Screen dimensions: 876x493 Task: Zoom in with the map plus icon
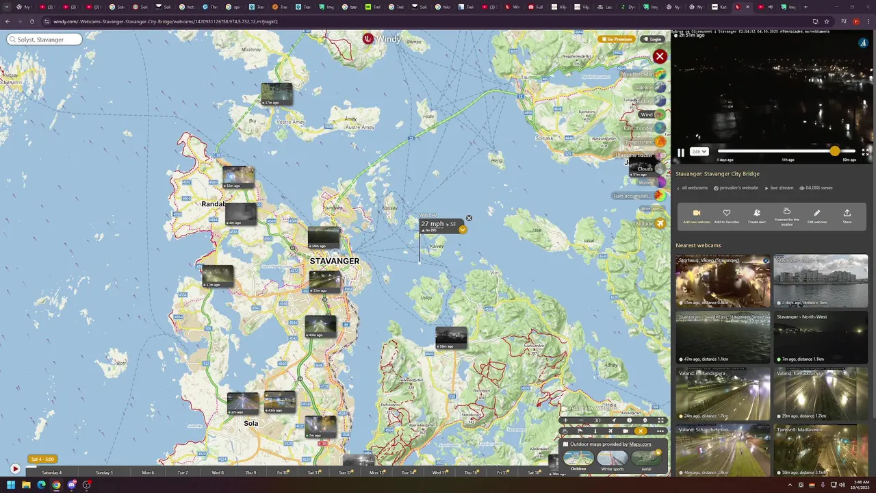565,420
